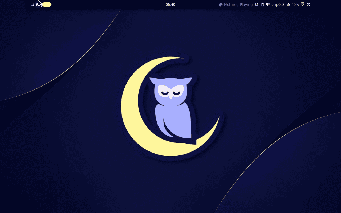Open the Nothing Playing media widget
The width and height of the screenshot is (341, 213).
tap(236, 5)
